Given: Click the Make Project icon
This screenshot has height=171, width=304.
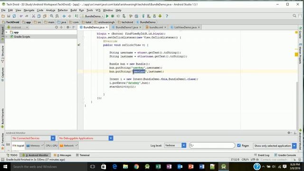Looking at the screenshot, I should 76,16.
